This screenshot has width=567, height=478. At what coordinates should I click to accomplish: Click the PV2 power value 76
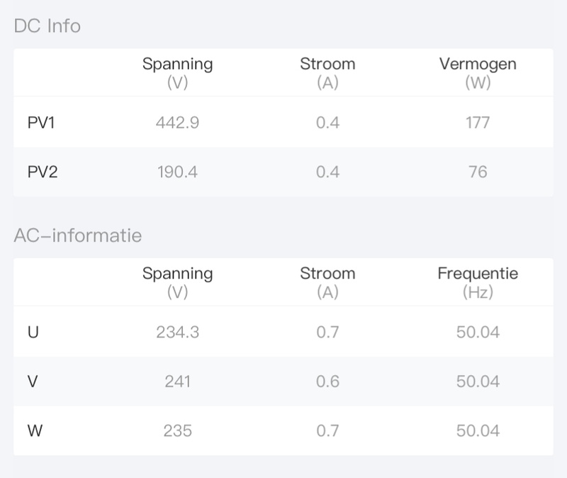(478, 172)
